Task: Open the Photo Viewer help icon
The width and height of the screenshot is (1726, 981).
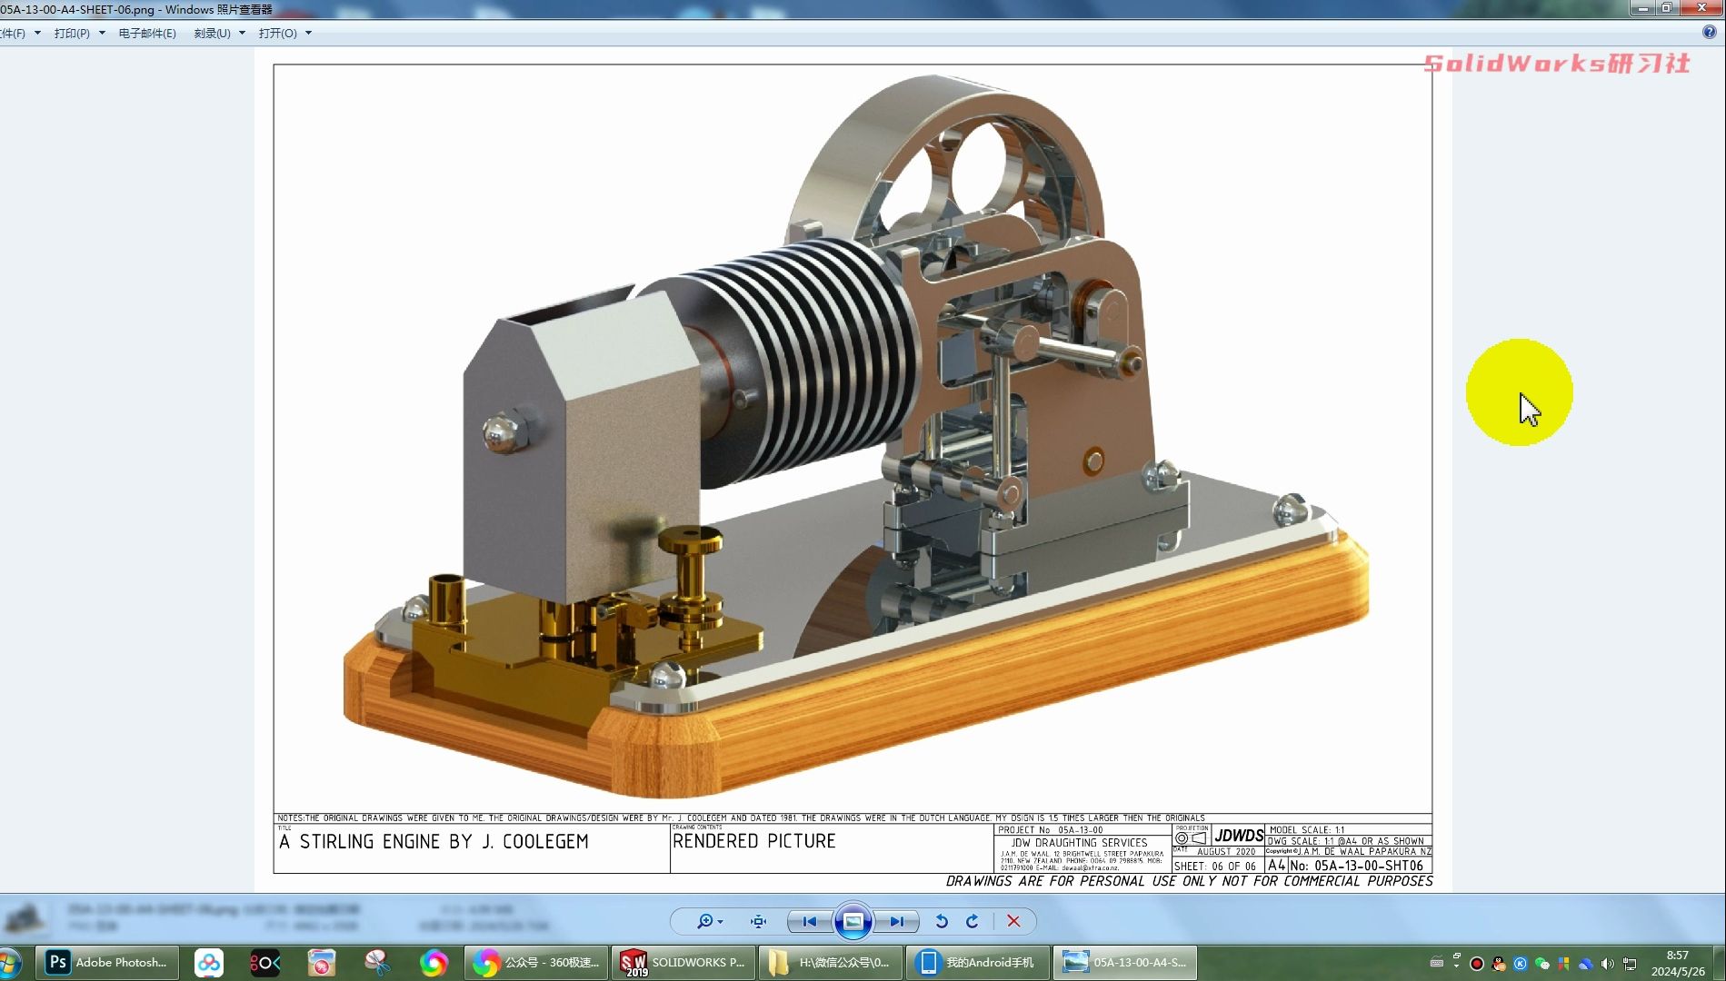Action: [1709, 32]
